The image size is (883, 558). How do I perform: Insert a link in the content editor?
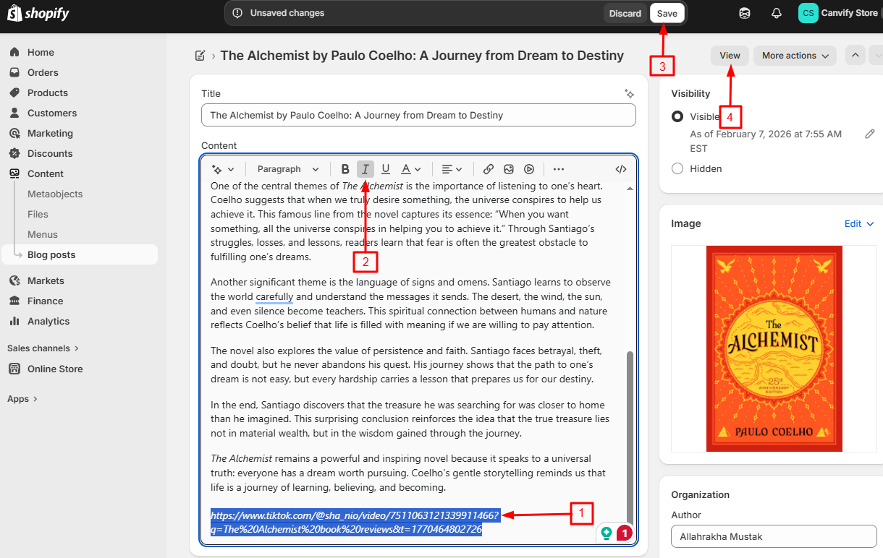tap(489, 168)
